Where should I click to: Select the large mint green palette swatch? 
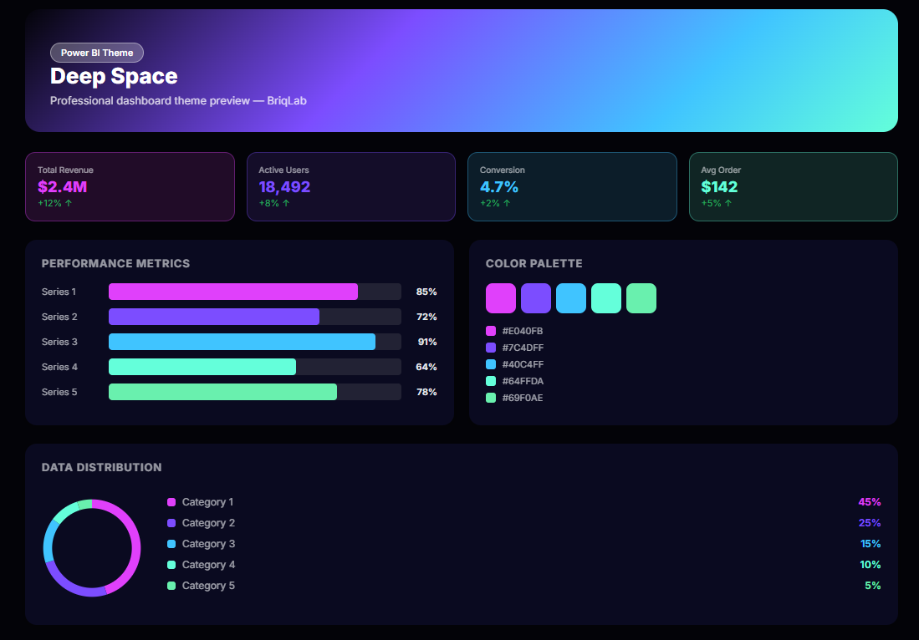click(x=641, y=298)
